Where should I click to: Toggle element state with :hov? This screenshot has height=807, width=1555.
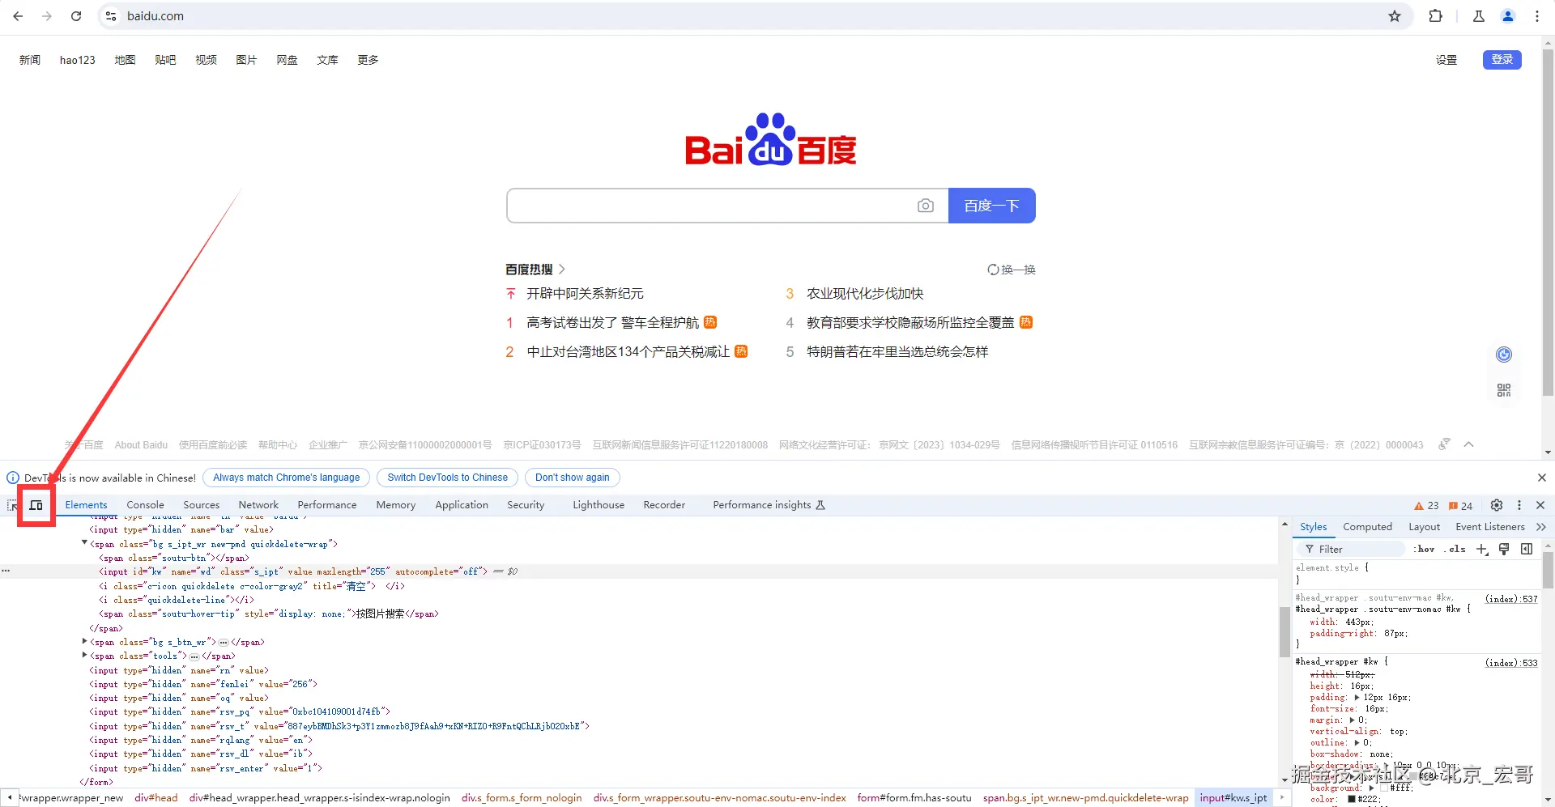click(1425, 549)
